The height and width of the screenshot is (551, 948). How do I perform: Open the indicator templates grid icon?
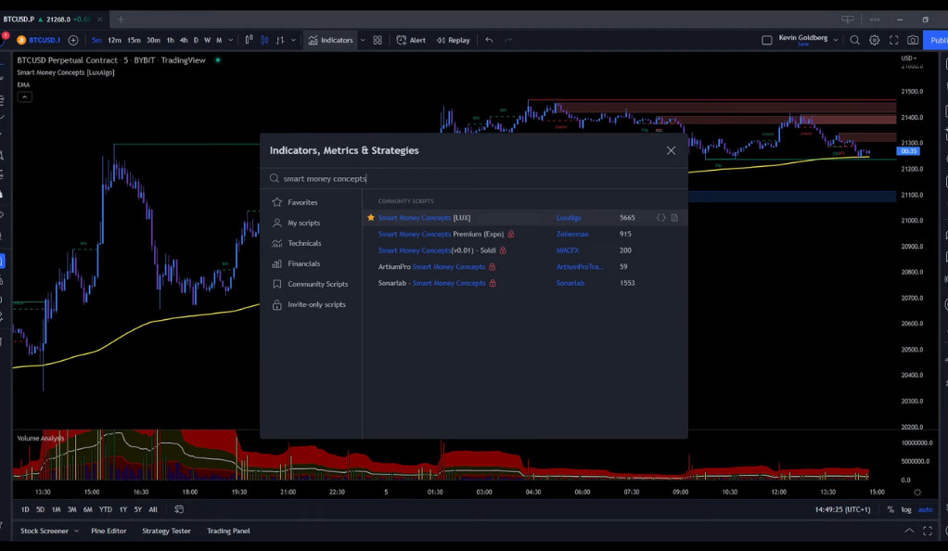378,40
